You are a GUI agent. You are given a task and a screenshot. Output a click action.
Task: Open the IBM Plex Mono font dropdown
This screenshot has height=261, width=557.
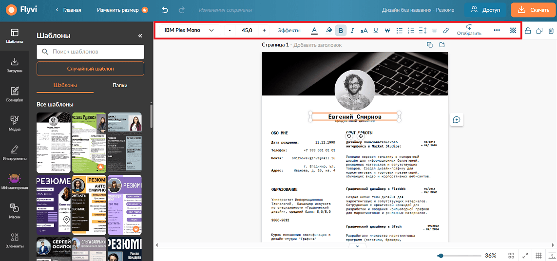coord(189,31)
